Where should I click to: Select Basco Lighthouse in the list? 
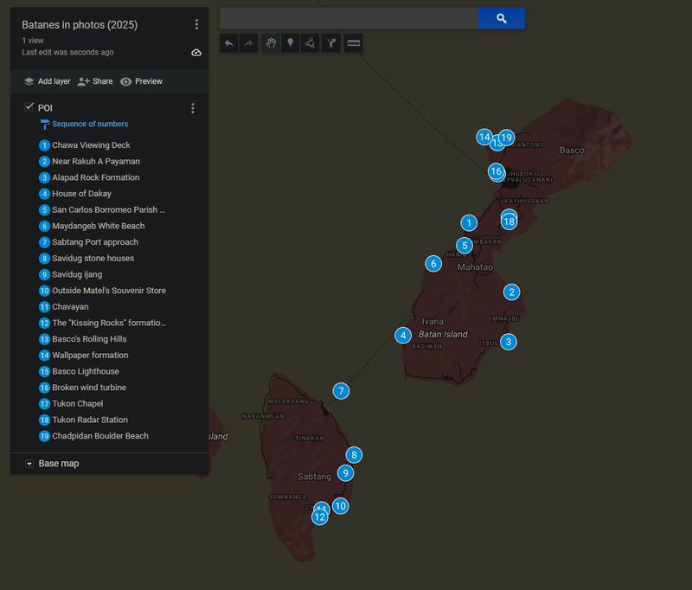[86, 371]
